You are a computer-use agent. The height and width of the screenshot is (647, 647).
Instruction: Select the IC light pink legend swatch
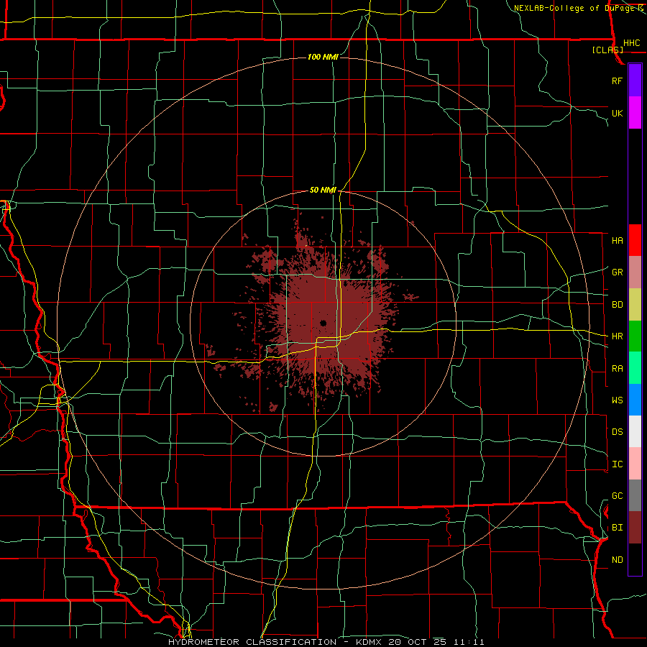pyautogui.click(x=635, y=464)
